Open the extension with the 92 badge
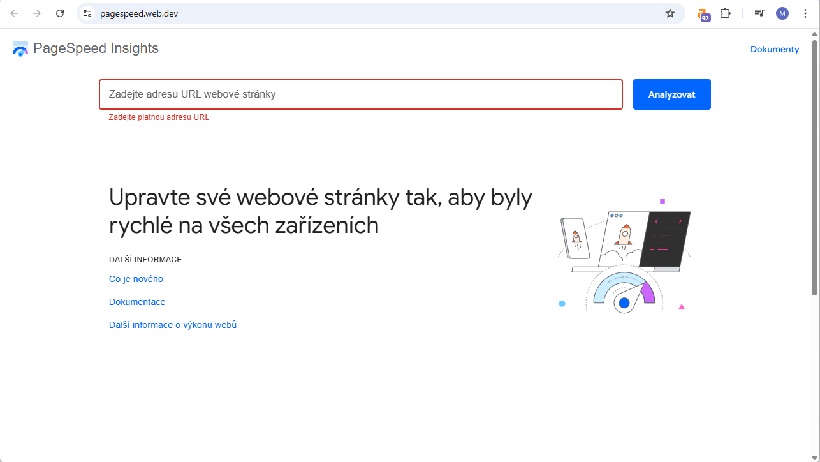The height and width of the screenshot is (462, 820). pos(703,14)
